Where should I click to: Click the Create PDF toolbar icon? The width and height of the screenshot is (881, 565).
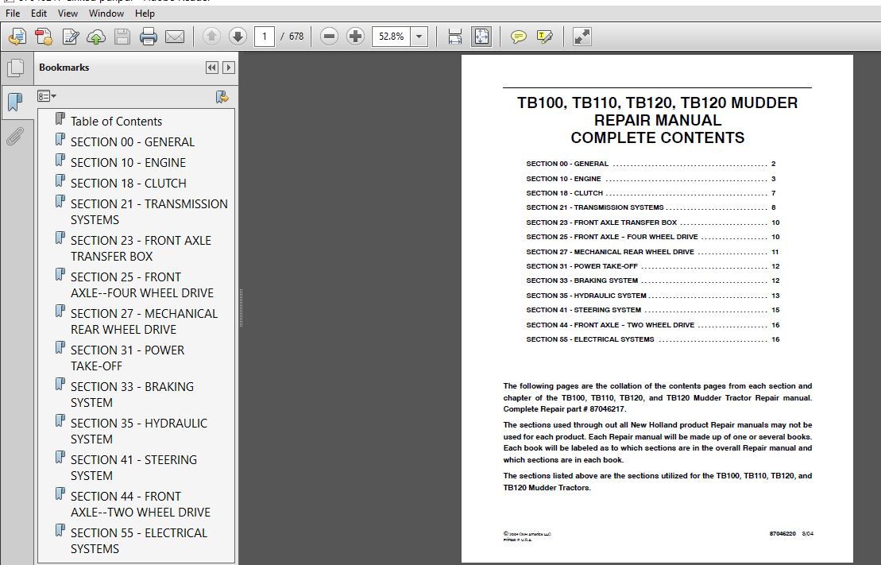coord(44,37)
